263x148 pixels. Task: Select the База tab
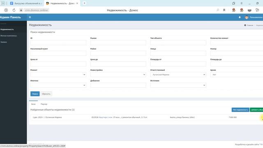click(33, 104)
